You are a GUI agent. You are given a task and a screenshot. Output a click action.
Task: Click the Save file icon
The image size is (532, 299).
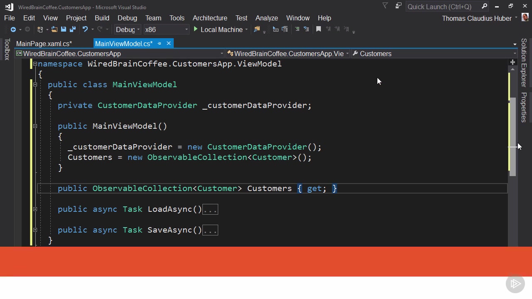[x=64, y=29]
